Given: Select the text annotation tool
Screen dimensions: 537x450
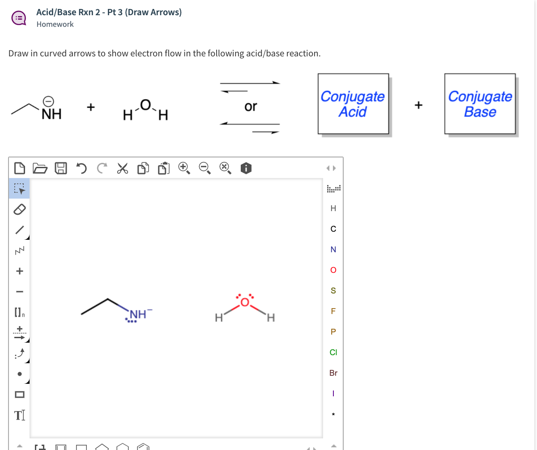Looking at the screenshot, I should (x=20, y=415).
